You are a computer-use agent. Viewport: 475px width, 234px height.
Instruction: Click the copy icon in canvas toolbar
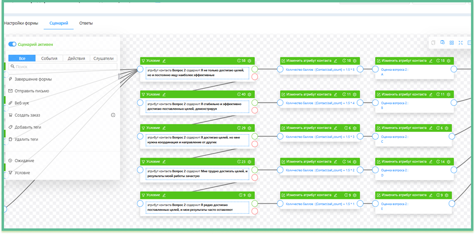coord(433,43)
